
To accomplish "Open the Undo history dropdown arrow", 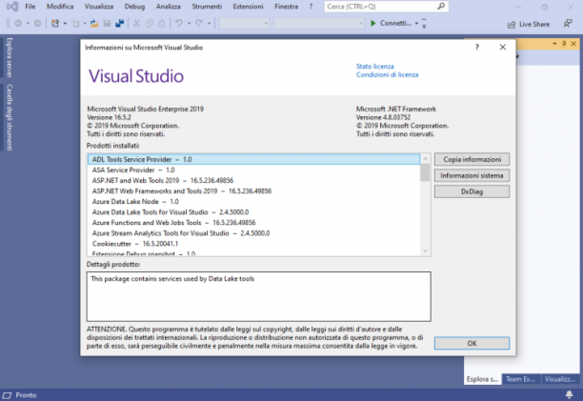I will (189, 24).
